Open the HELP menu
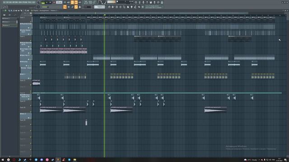This screenshot has width=289, height=162. coord(34,2)
